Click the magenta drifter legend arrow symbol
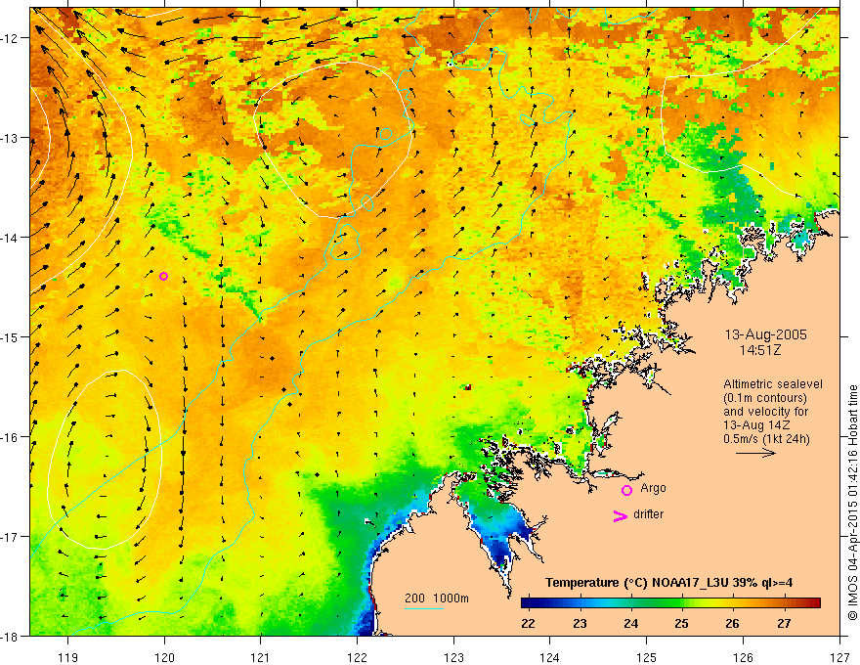The height and width of the screenshot is (665, 860). (620, 515)
